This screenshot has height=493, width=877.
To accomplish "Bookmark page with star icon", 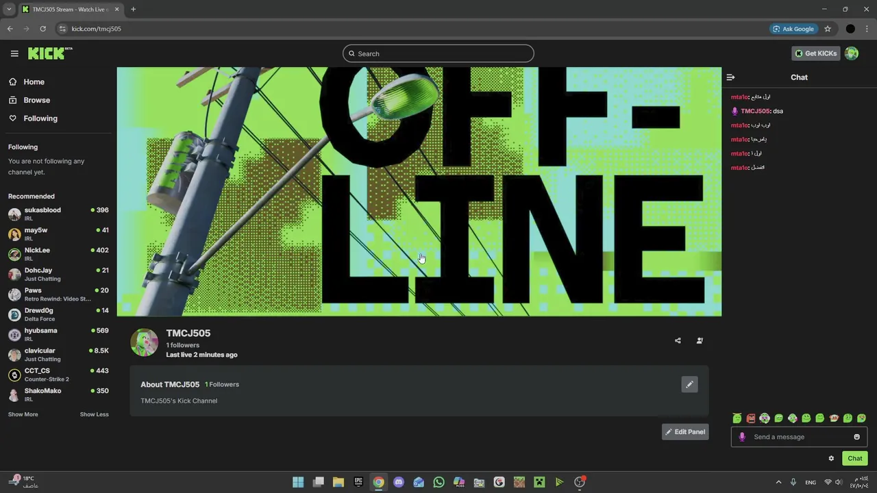I will pos(828,29).
